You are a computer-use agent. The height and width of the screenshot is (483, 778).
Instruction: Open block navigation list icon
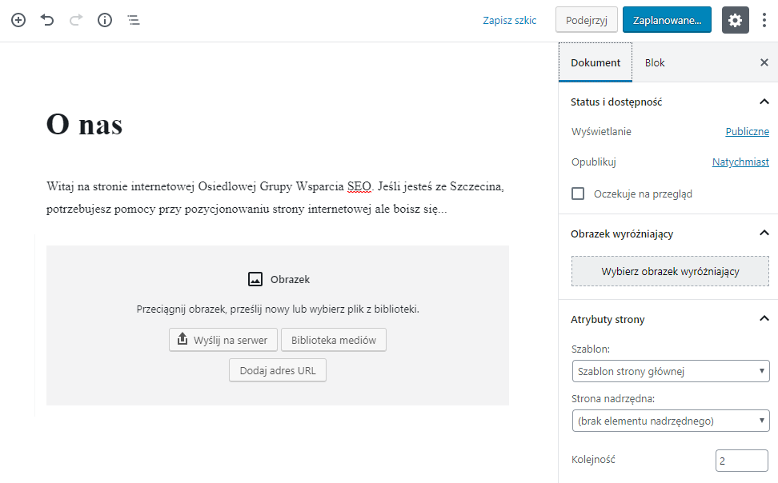134,20
